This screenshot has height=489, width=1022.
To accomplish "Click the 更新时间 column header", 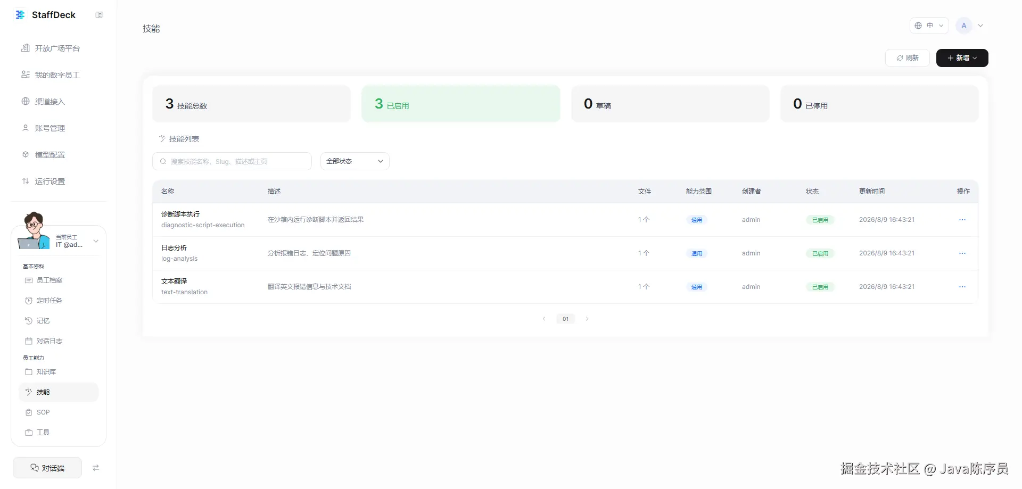I will click(872, 192).
